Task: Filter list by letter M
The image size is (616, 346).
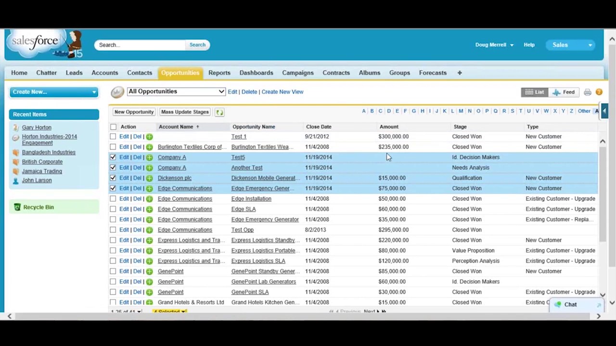Action: tap(461, 111)
